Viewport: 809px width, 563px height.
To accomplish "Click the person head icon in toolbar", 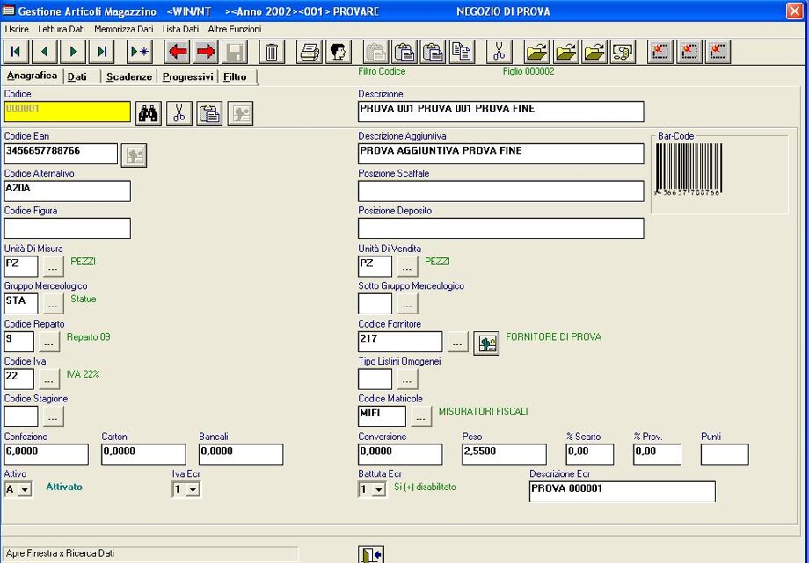I will coord(338,52).
